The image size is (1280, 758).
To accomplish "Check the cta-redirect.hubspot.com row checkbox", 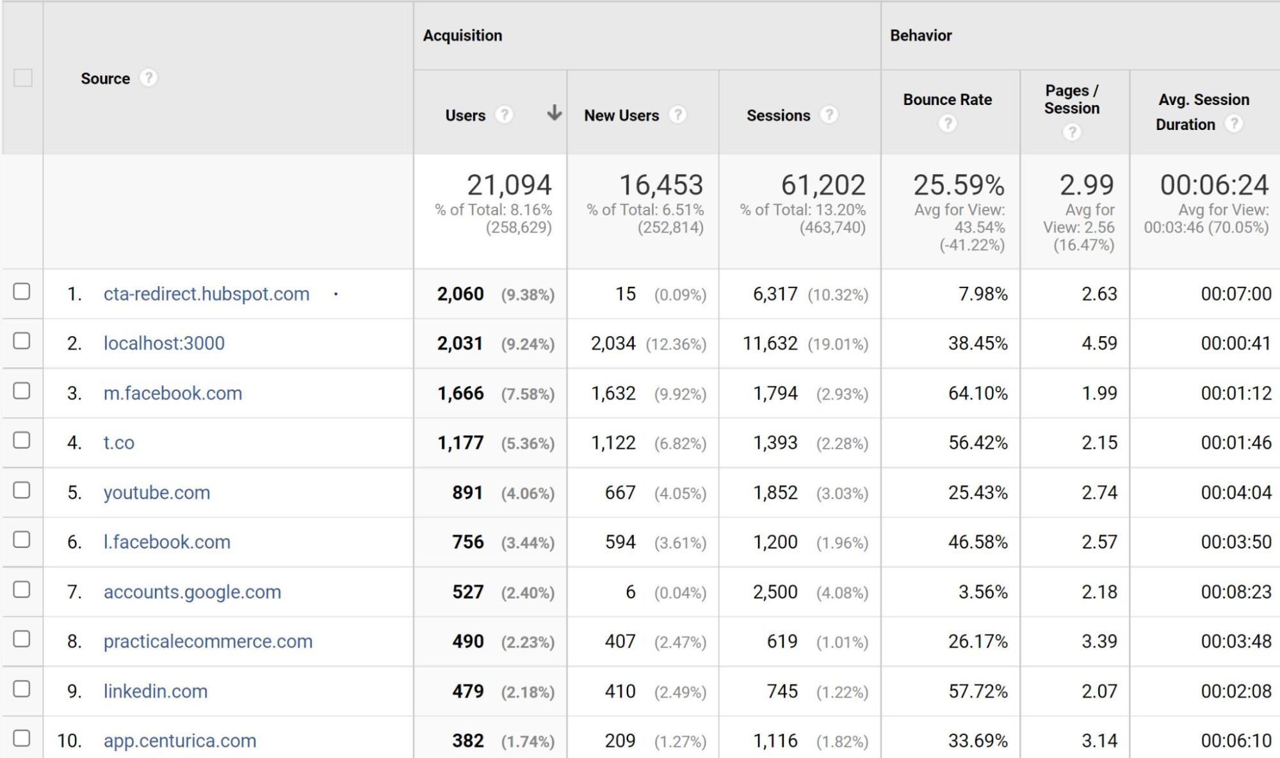I will (22, 291).
